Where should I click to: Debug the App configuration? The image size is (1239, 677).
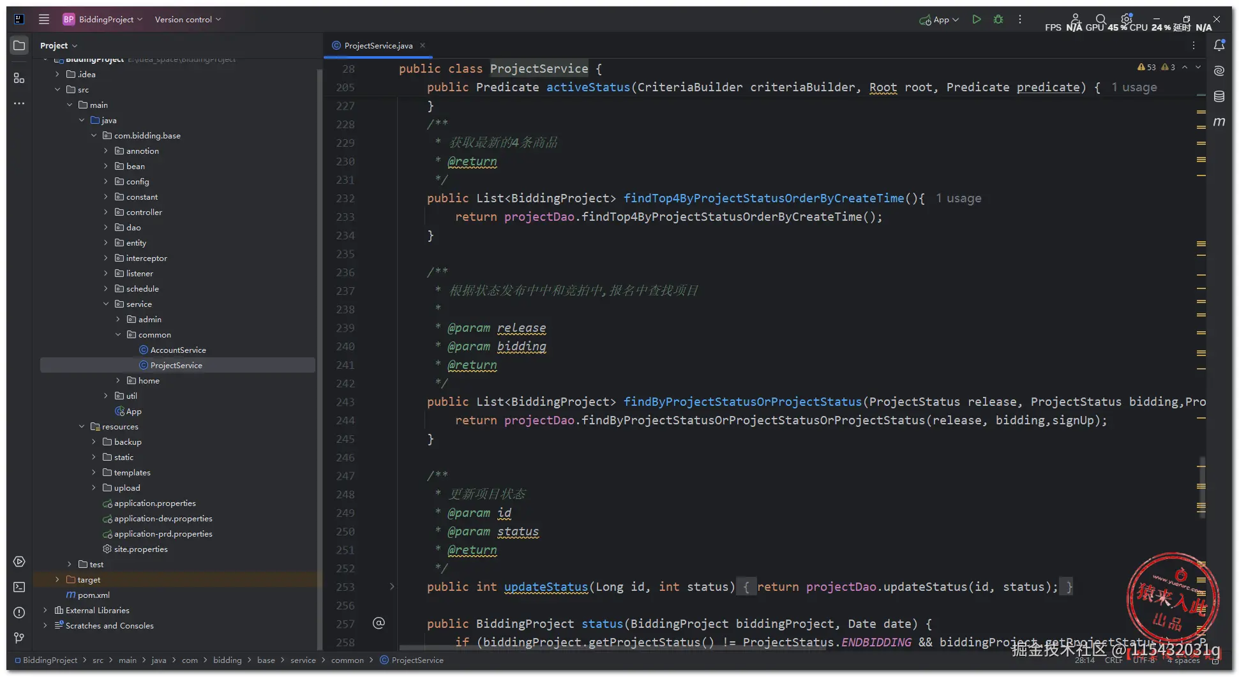(x=998, y=19)
